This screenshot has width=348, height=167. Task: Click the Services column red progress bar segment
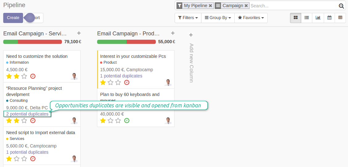coord(40,42)
